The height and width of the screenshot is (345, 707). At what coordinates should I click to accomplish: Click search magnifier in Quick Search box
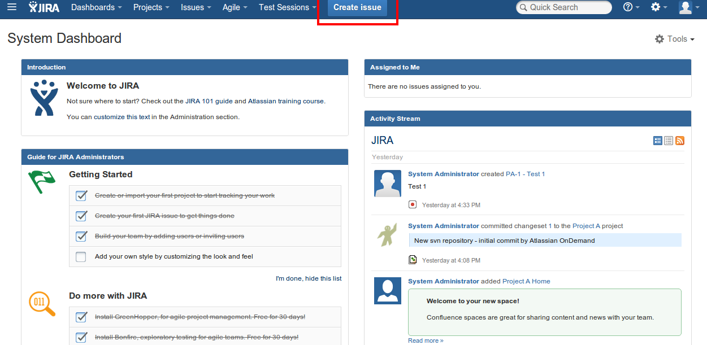click(x=523, y=7)
